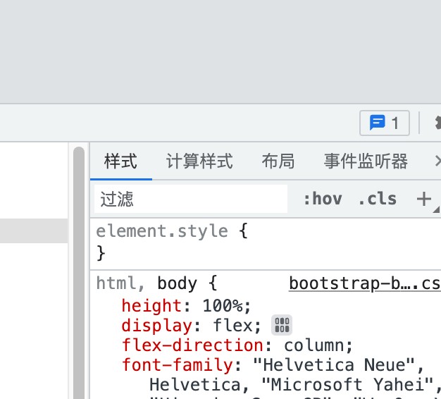Expand the new style rule corner dropdown

point(437,209)
